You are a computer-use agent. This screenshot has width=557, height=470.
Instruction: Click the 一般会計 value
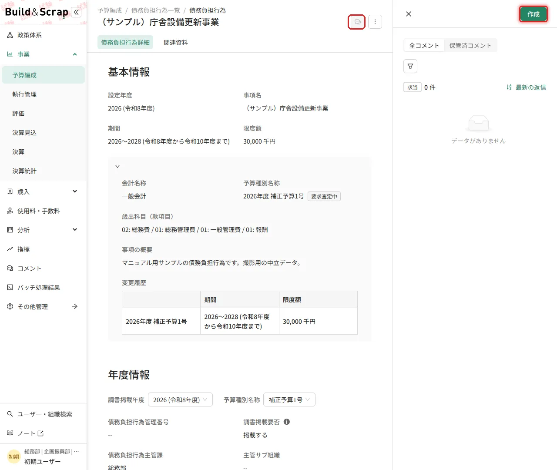tap(134, 196)
